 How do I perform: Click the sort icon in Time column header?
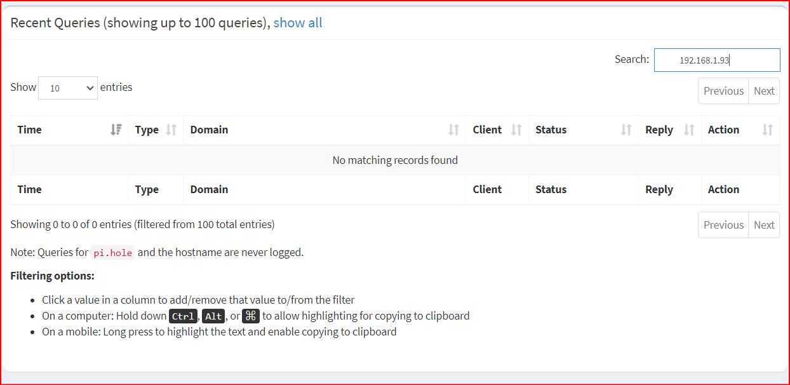coord(116,130)
